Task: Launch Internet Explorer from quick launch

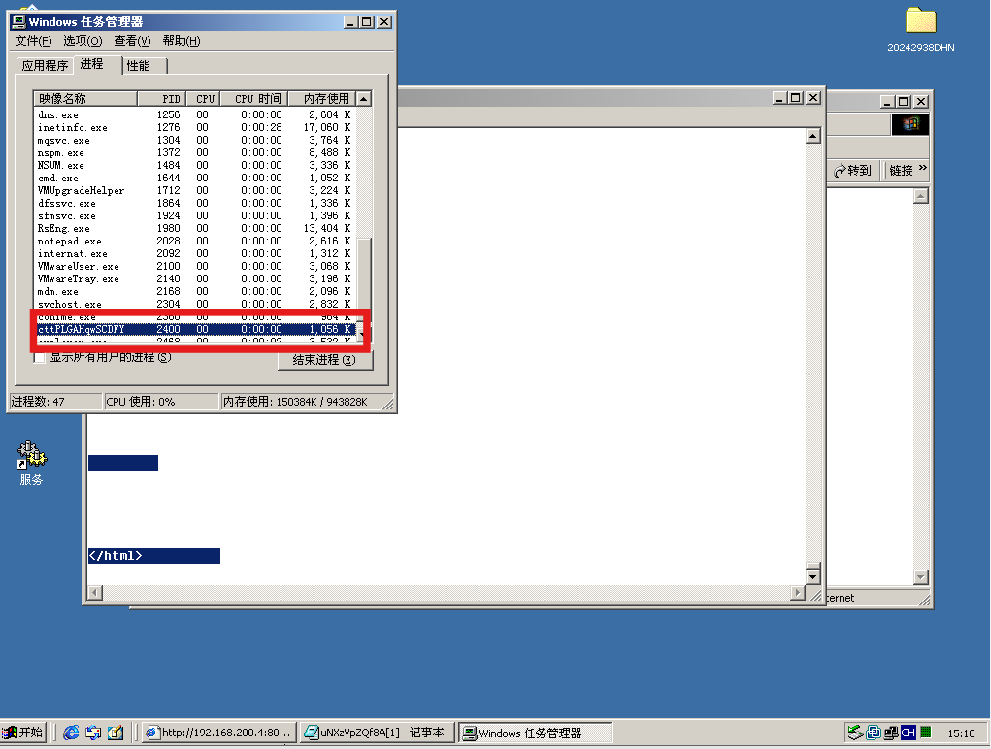Action: [71, 733]
